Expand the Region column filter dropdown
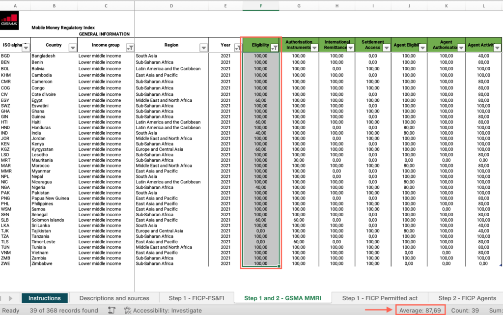 pos(204,48)
